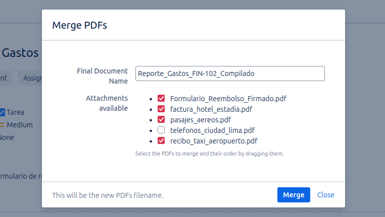Click the Medium priority icon behind dialog
The width and height of the screenshot is (385, 217).
coord(2,125)
